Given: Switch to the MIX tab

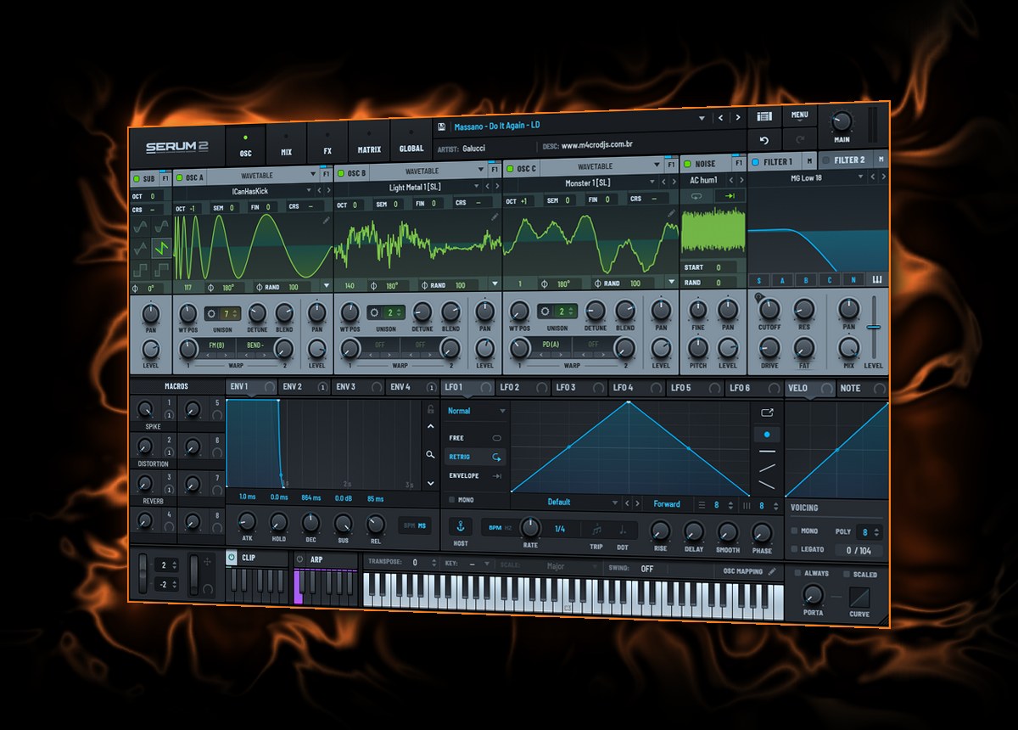Looking at the screenshot, I should click(x=287, y=144).
